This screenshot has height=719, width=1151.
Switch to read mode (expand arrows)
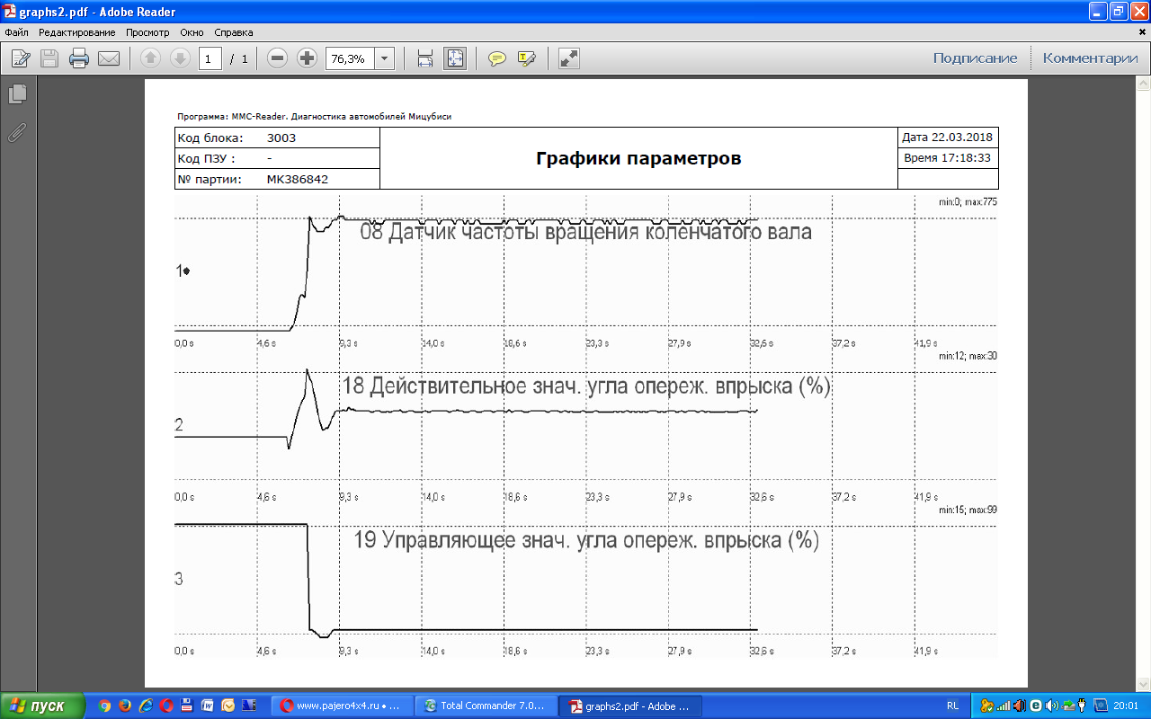pyautogui.click(x=568, y=58)
